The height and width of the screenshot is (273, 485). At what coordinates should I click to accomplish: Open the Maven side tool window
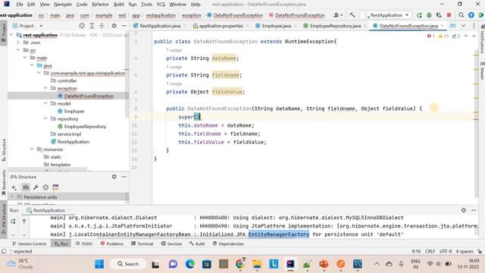coord(482,71)
